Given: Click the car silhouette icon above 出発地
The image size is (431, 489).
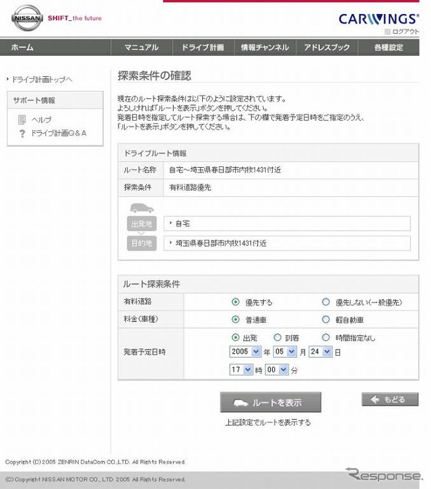Looking at the screenshot, I should pyautogui.click(x=141, y=207).
